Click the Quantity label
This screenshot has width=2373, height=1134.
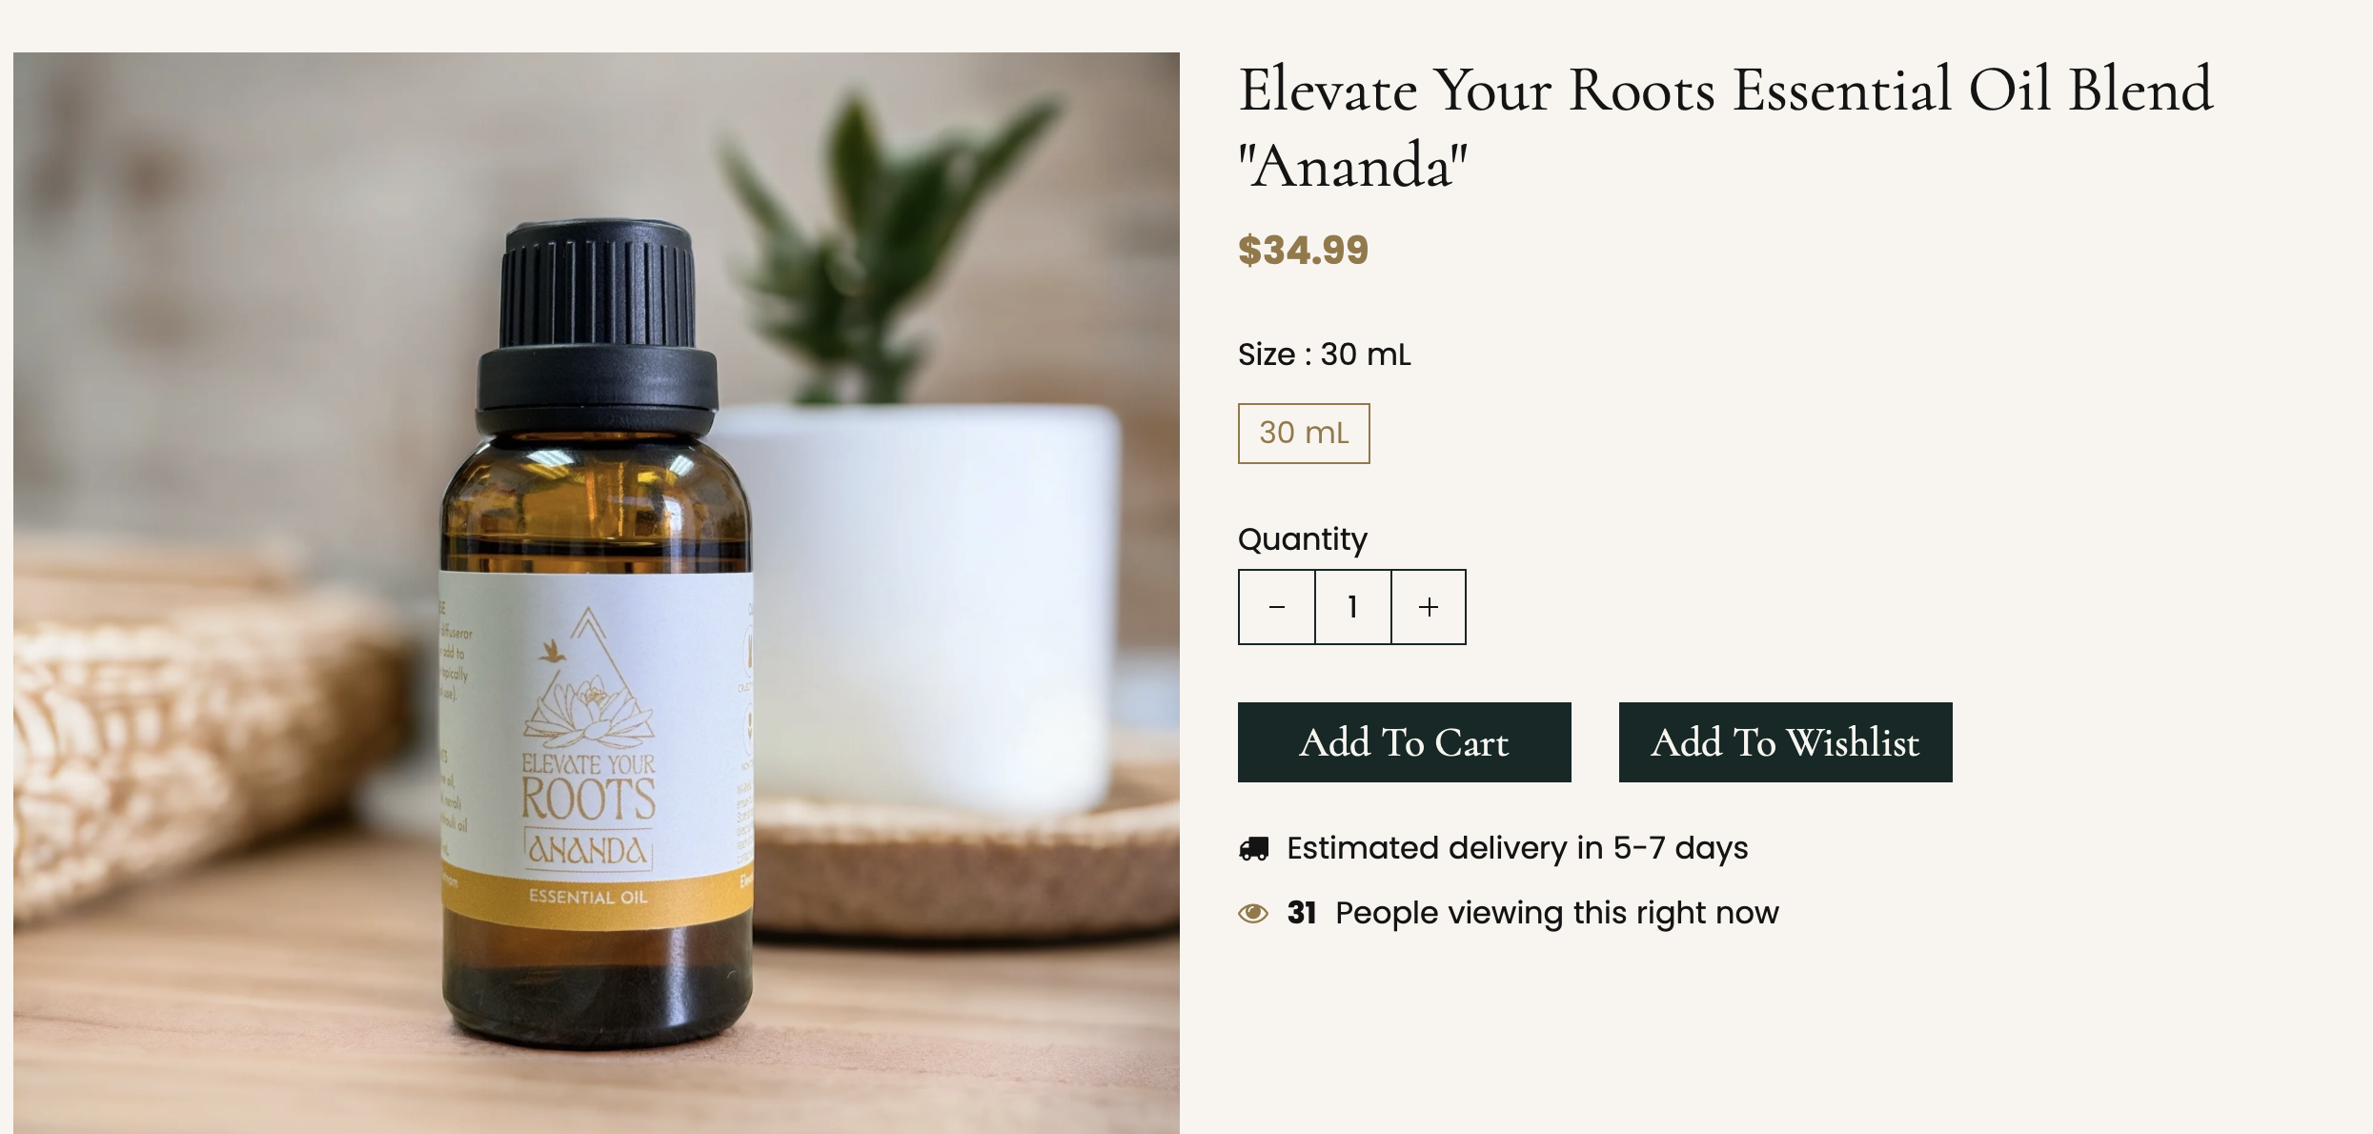tap(1302, 539)
